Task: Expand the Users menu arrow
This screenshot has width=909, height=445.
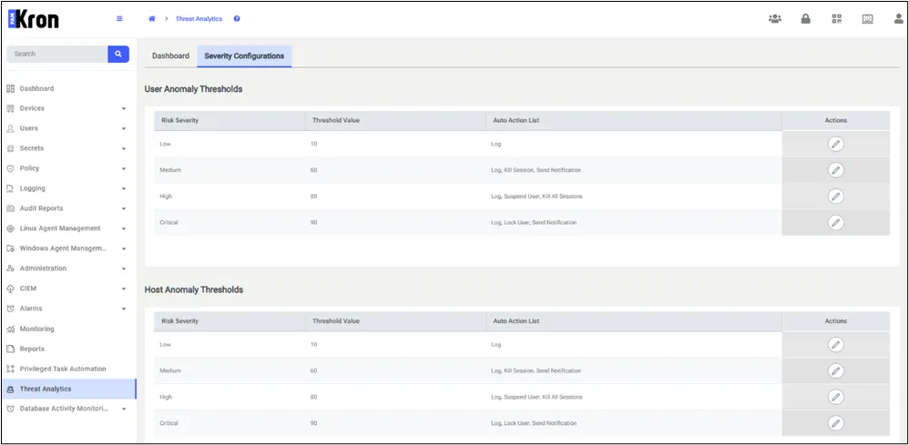Action: (x=124, y=128)
